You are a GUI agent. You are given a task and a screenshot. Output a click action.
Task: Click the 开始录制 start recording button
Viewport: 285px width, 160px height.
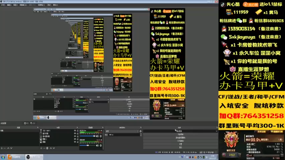coord(180,134)
